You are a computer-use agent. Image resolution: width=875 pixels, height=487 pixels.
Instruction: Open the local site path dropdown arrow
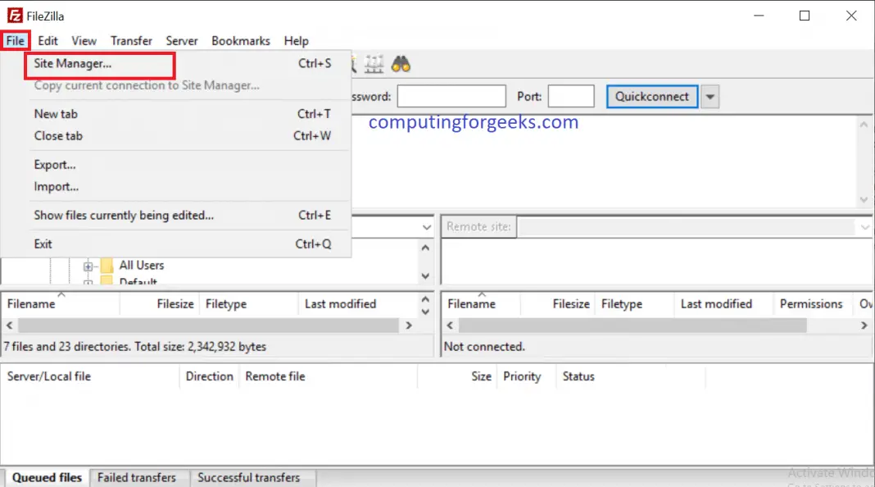[425, 226]
